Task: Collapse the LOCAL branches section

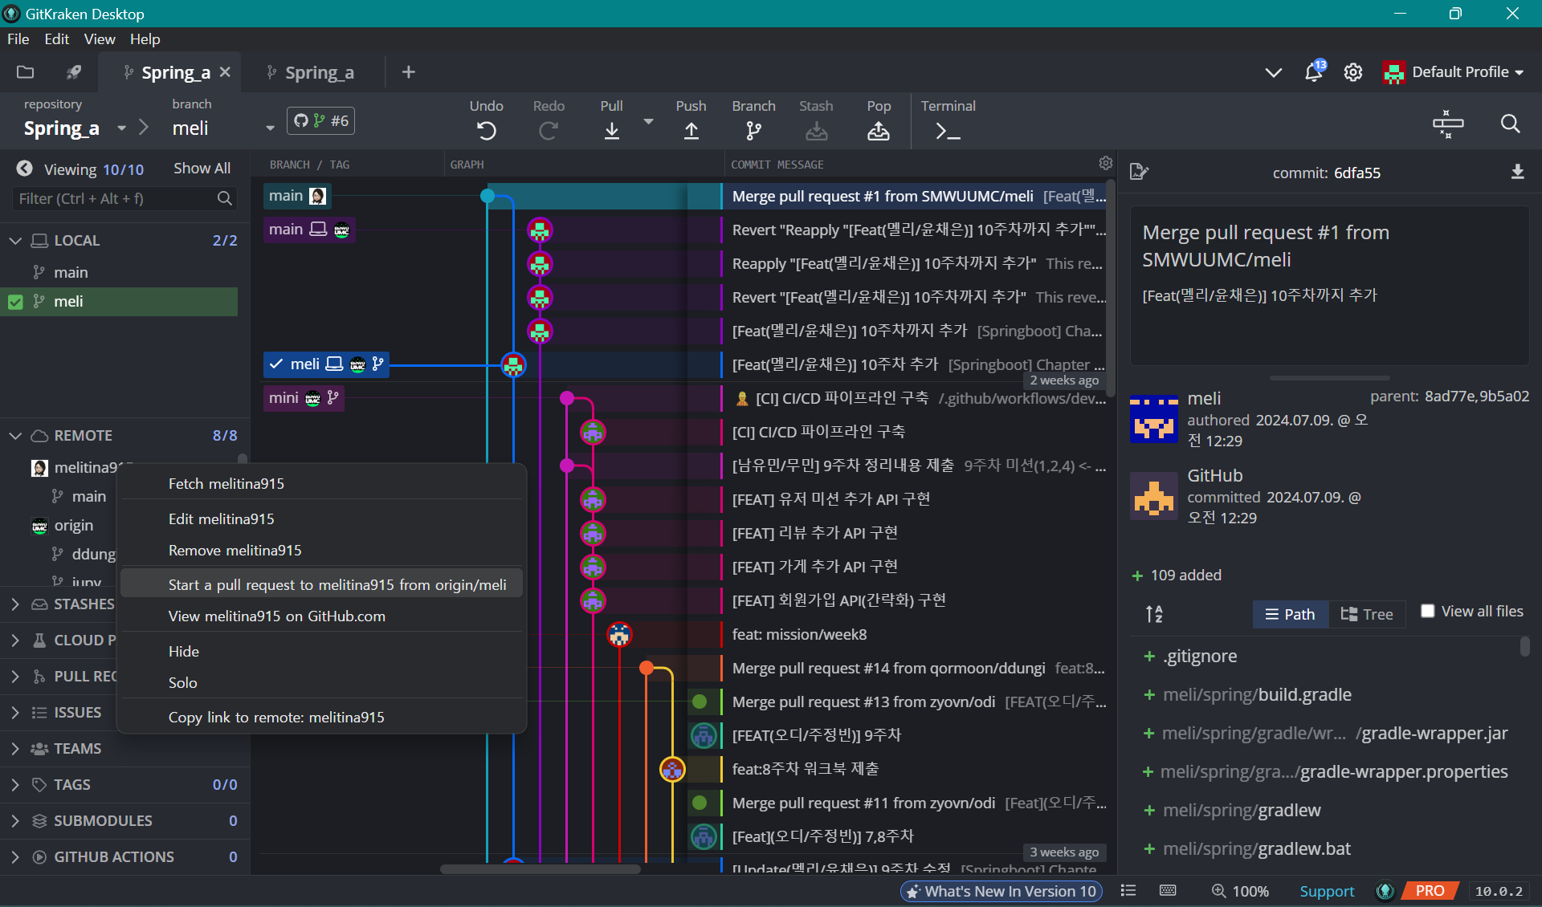Action: coord(15,240)
